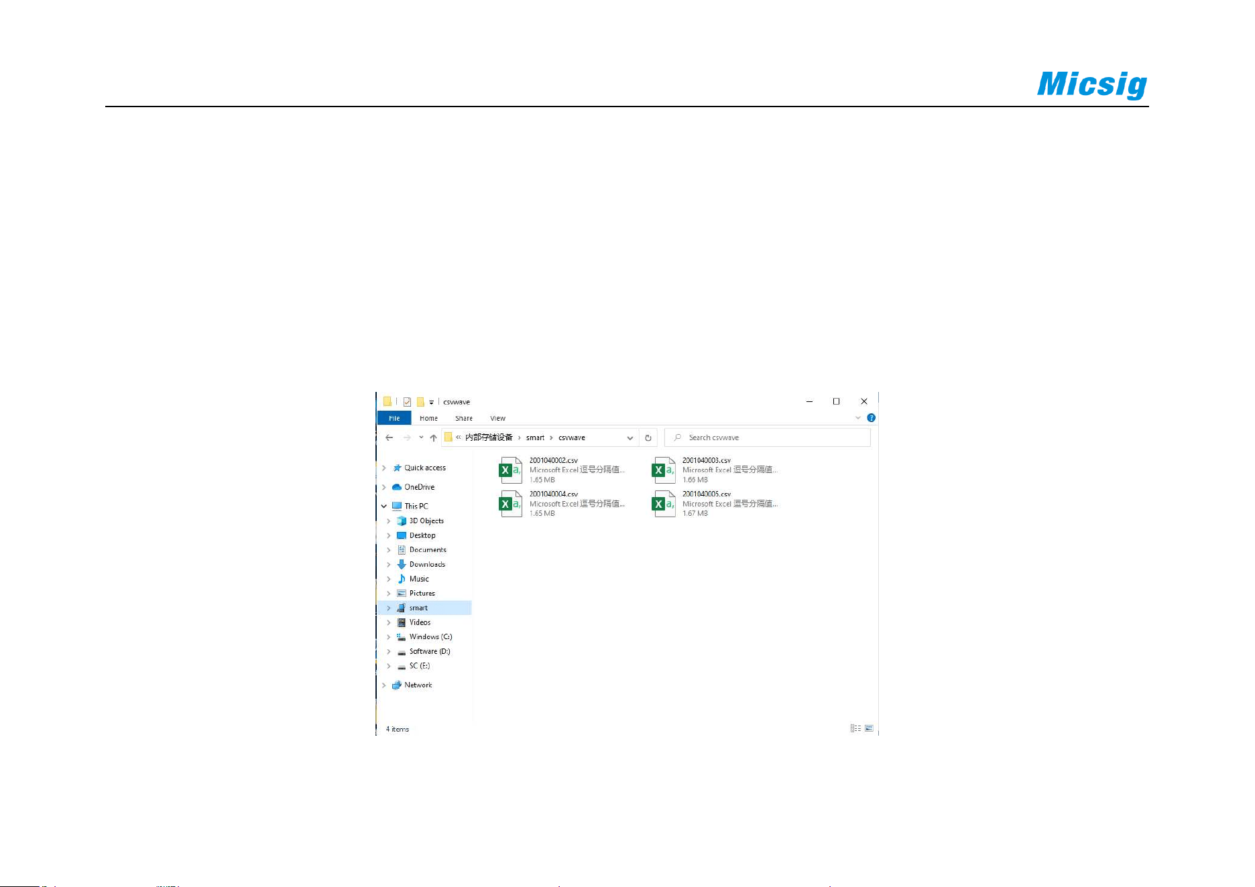Viewport: 1255px width, 887px height.
Task: Switch to the View ribbon tab
Action: point(497,418)
